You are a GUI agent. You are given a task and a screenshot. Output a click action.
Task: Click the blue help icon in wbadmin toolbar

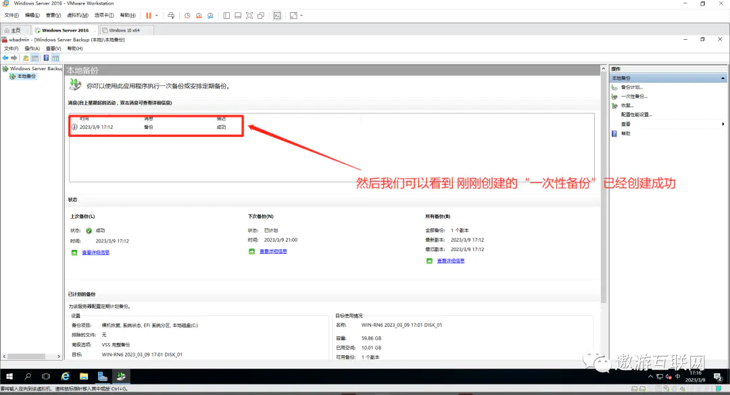coord(45,57)
